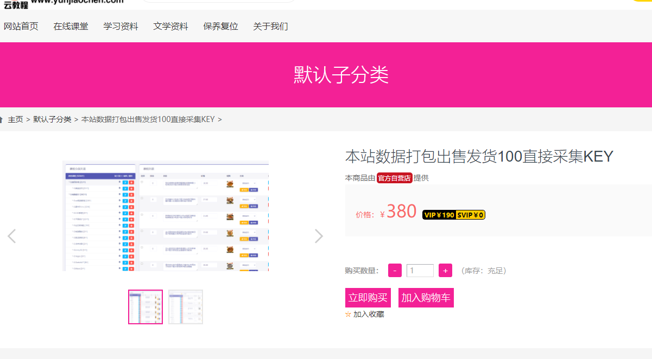The height and width of the screenshot is (359, 652).
Task: Click the purchase quantity input field
Action: [420, 270]
